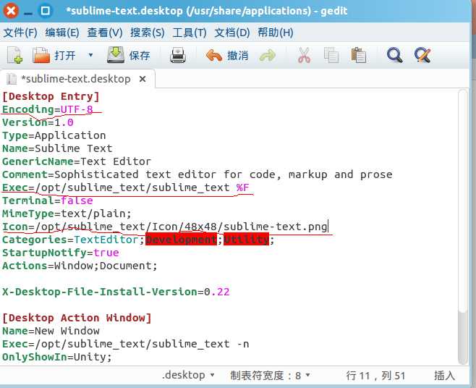Click the highlighted Development word
This screenshot has height=388, width=476.
(x=182, y=240)
